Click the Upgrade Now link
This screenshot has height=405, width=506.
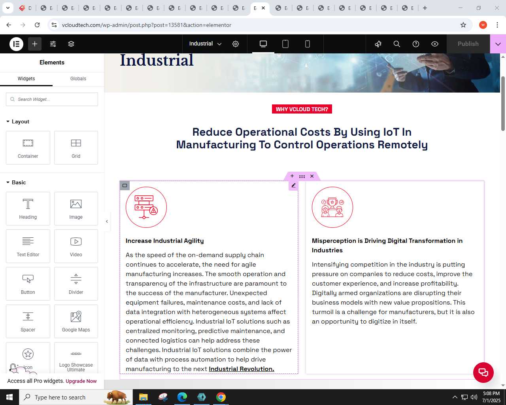(x=81, y=381)
